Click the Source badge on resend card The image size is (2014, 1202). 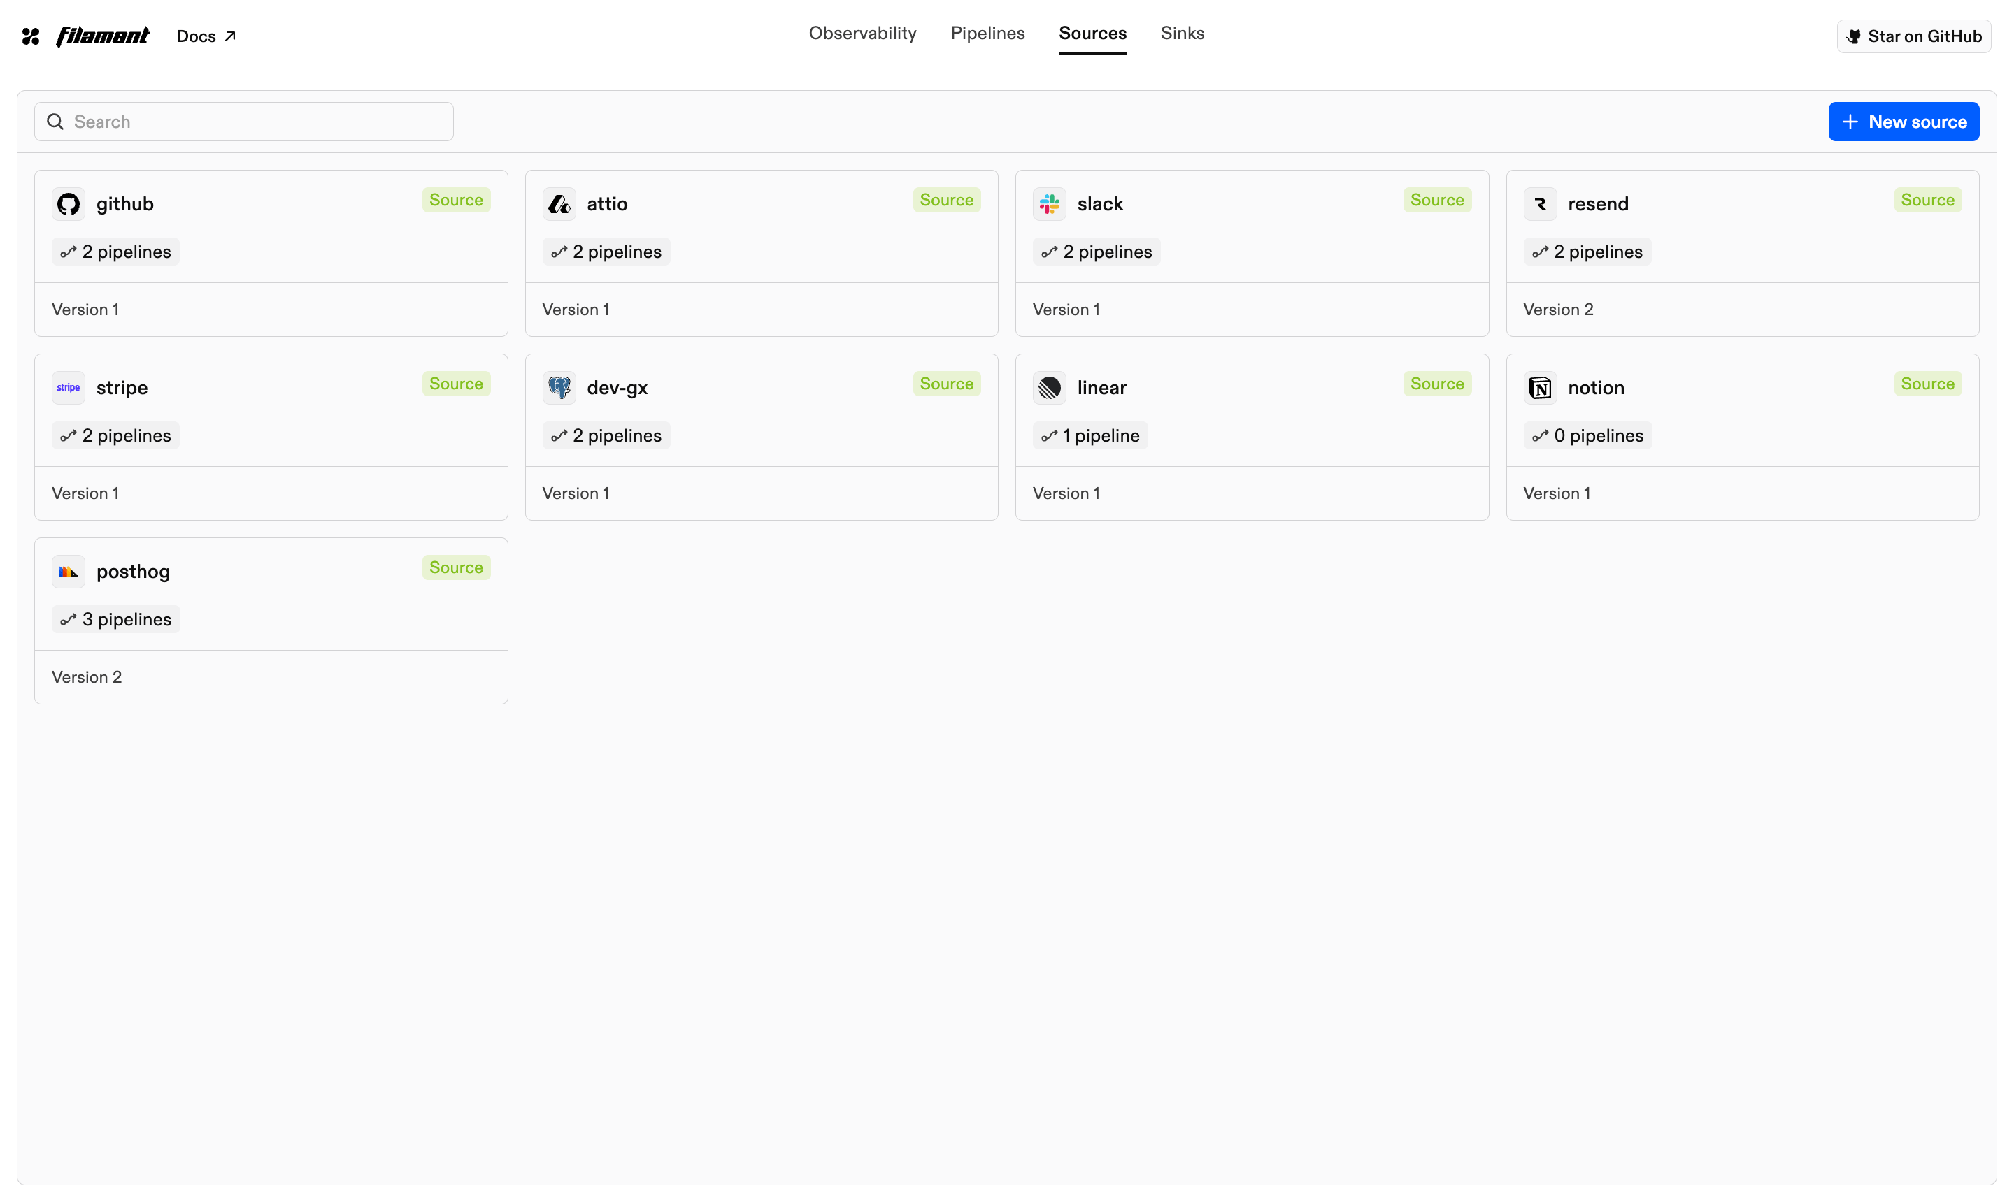tap(1927, 200)
